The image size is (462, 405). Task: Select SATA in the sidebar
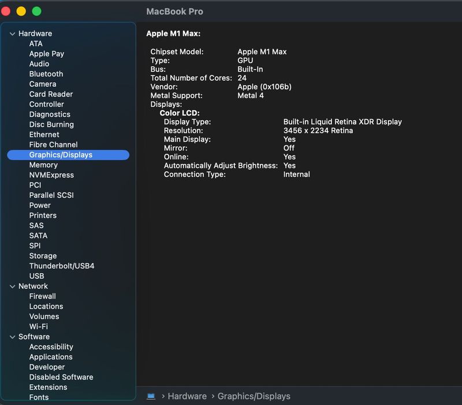(38, 235)
